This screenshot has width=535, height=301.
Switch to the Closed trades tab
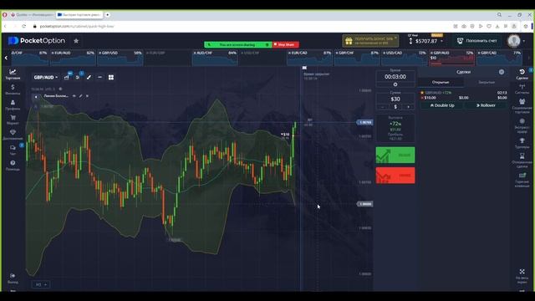click(487, 82)
